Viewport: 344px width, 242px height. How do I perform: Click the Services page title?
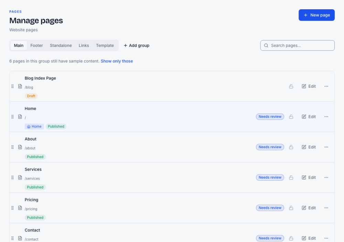pos(33,169)
